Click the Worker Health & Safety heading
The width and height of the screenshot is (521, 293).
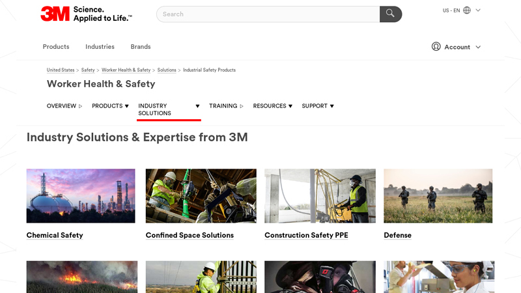point(101,84)
